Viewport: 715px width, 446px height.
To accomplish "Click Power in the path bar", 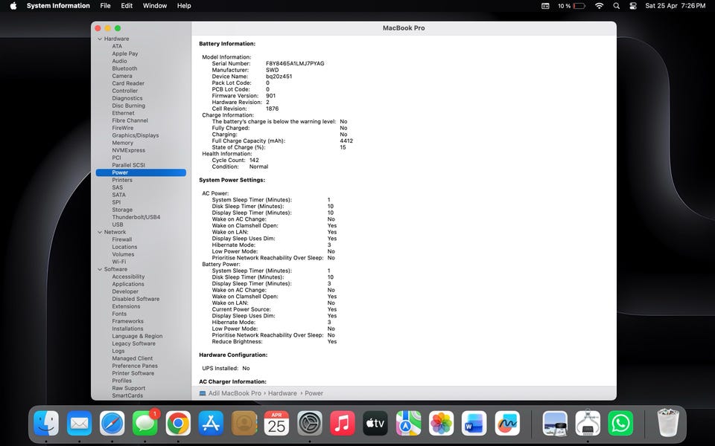I will point(314,393).
